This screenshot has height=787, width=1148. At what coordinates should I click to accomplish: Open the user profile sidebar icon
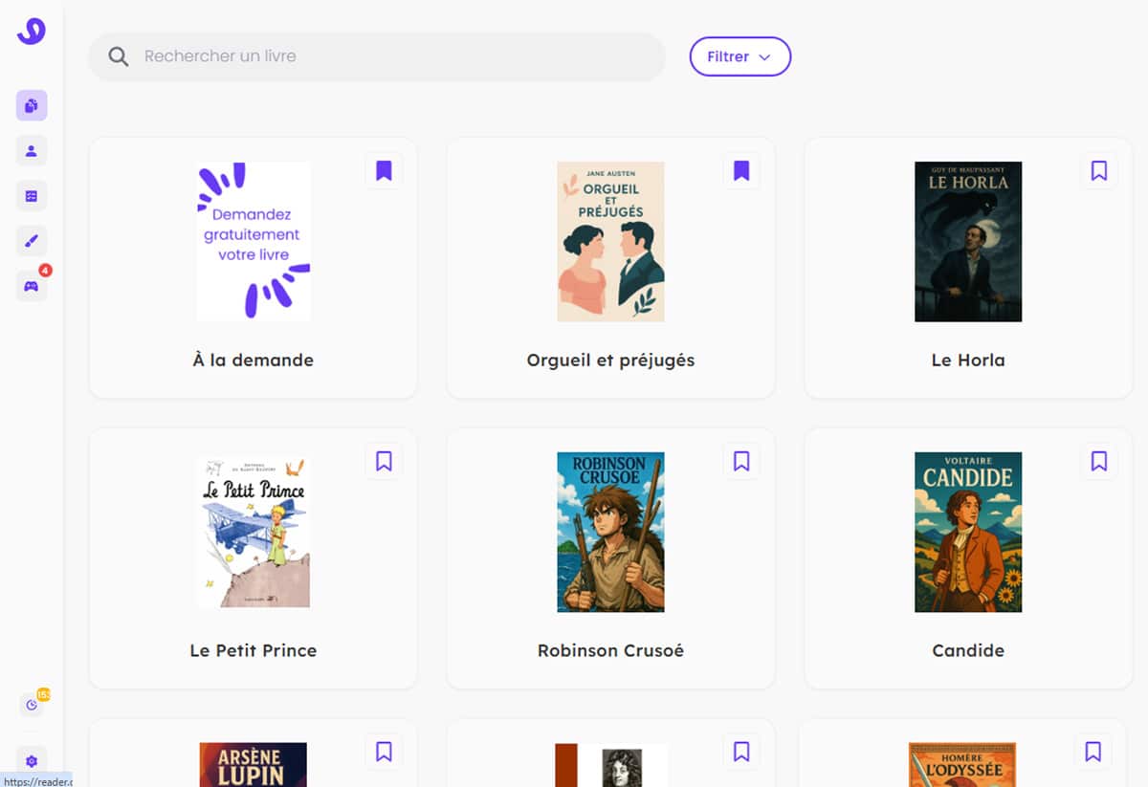[x=32, y=150]
